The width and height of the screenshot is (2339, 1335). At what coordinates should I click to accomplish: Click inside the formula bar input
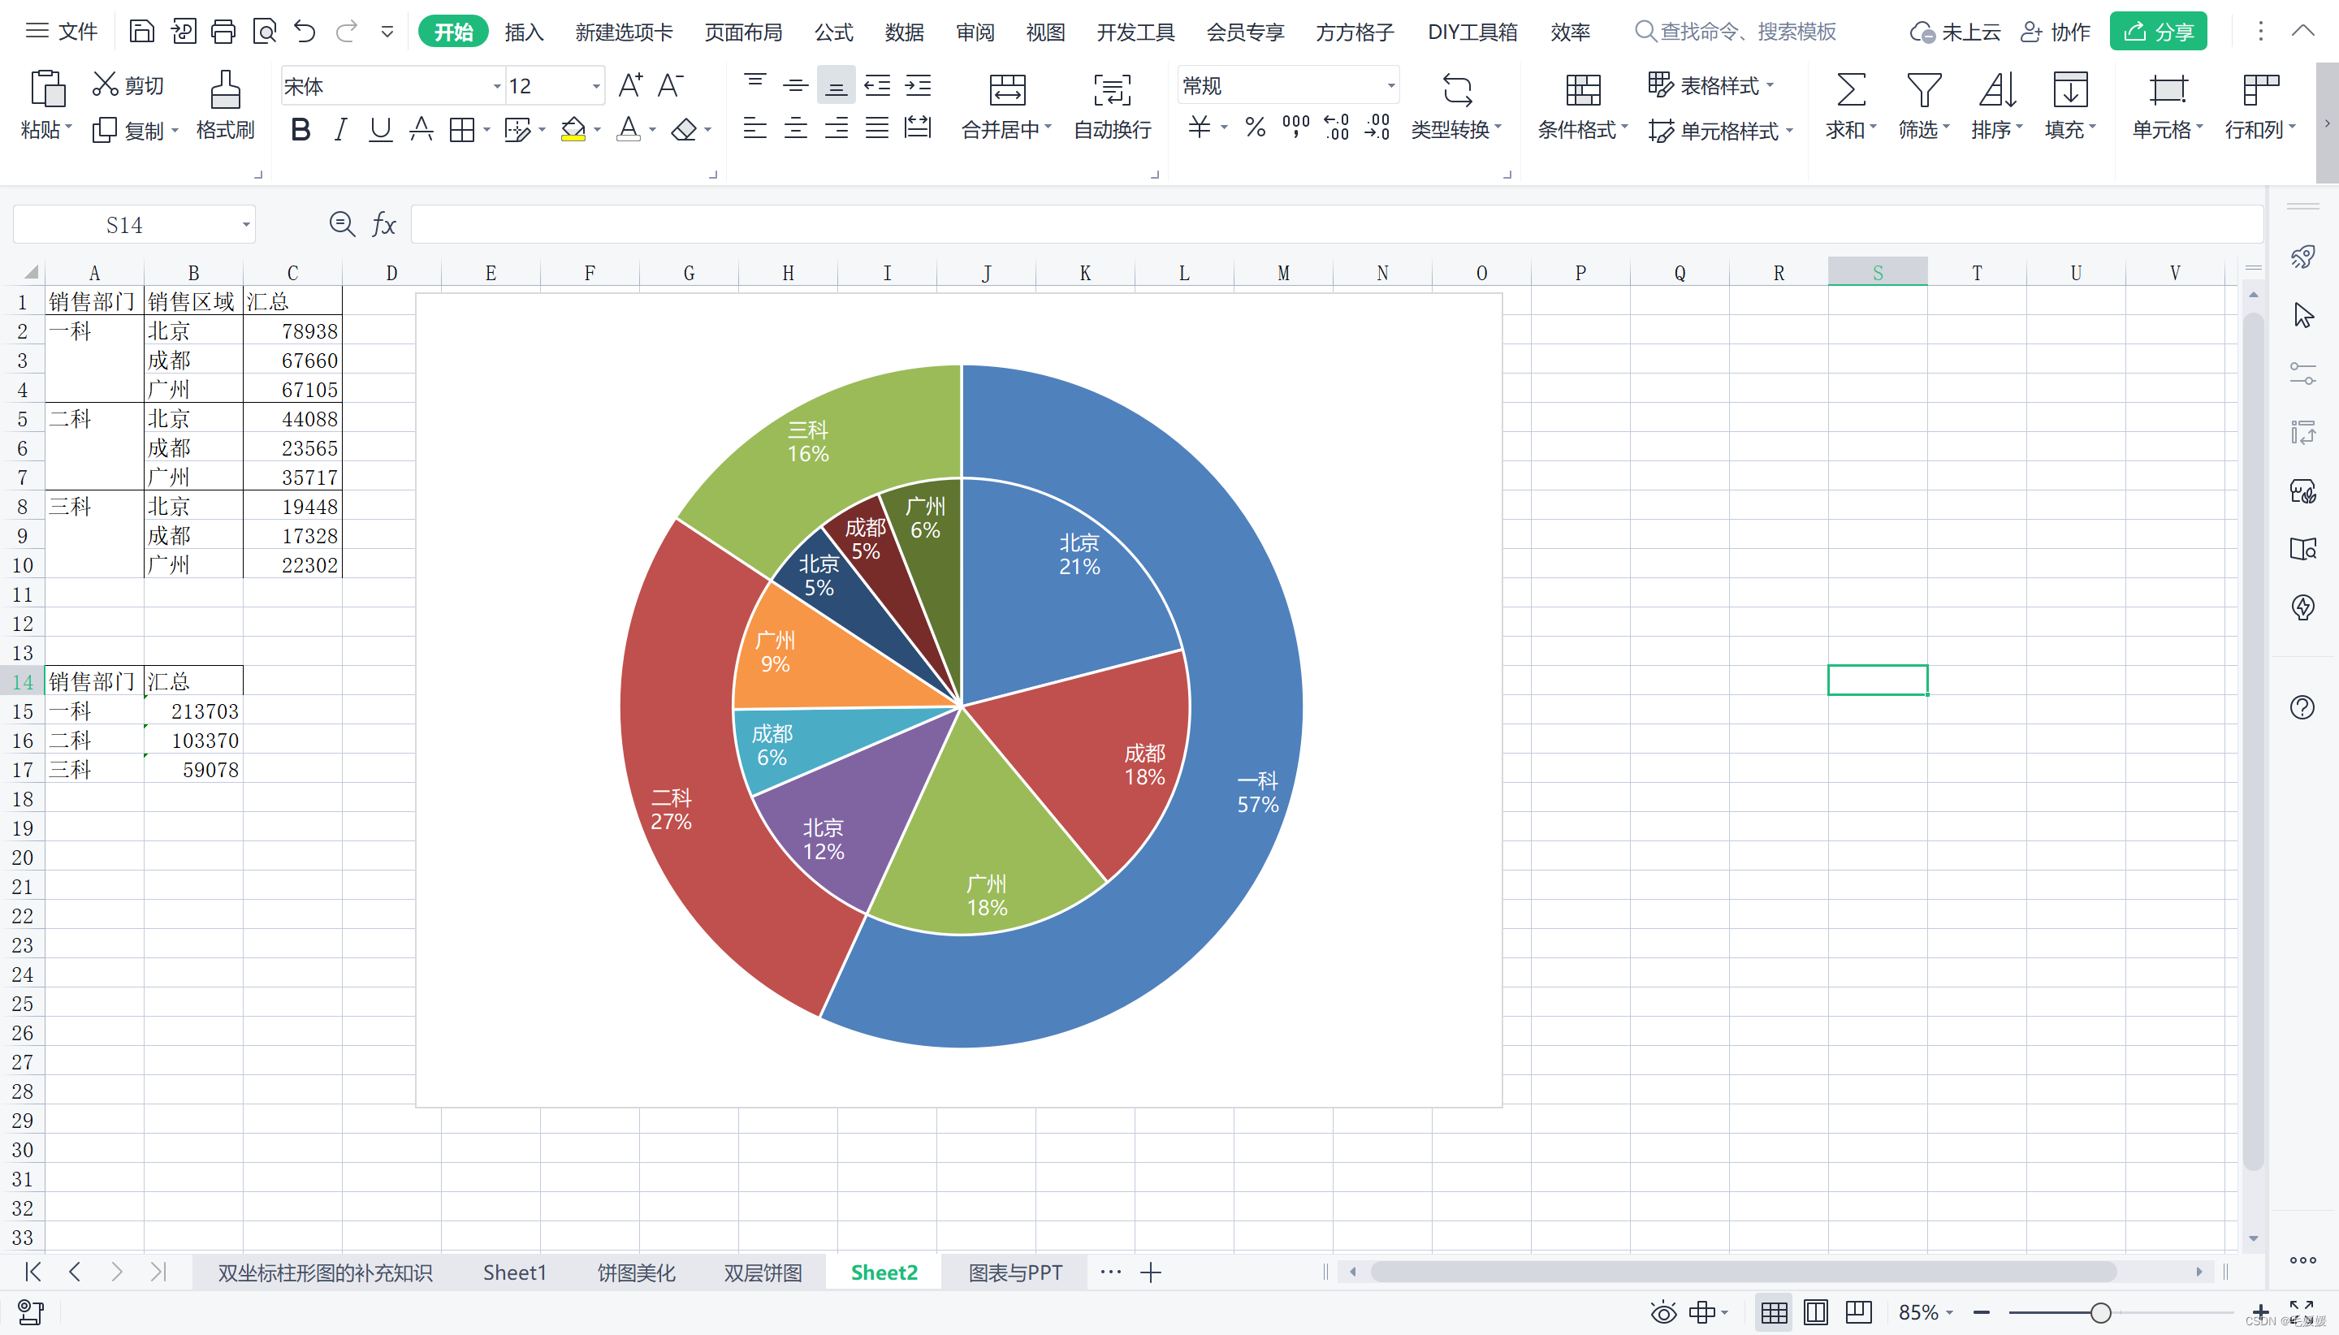[1284, 225]
